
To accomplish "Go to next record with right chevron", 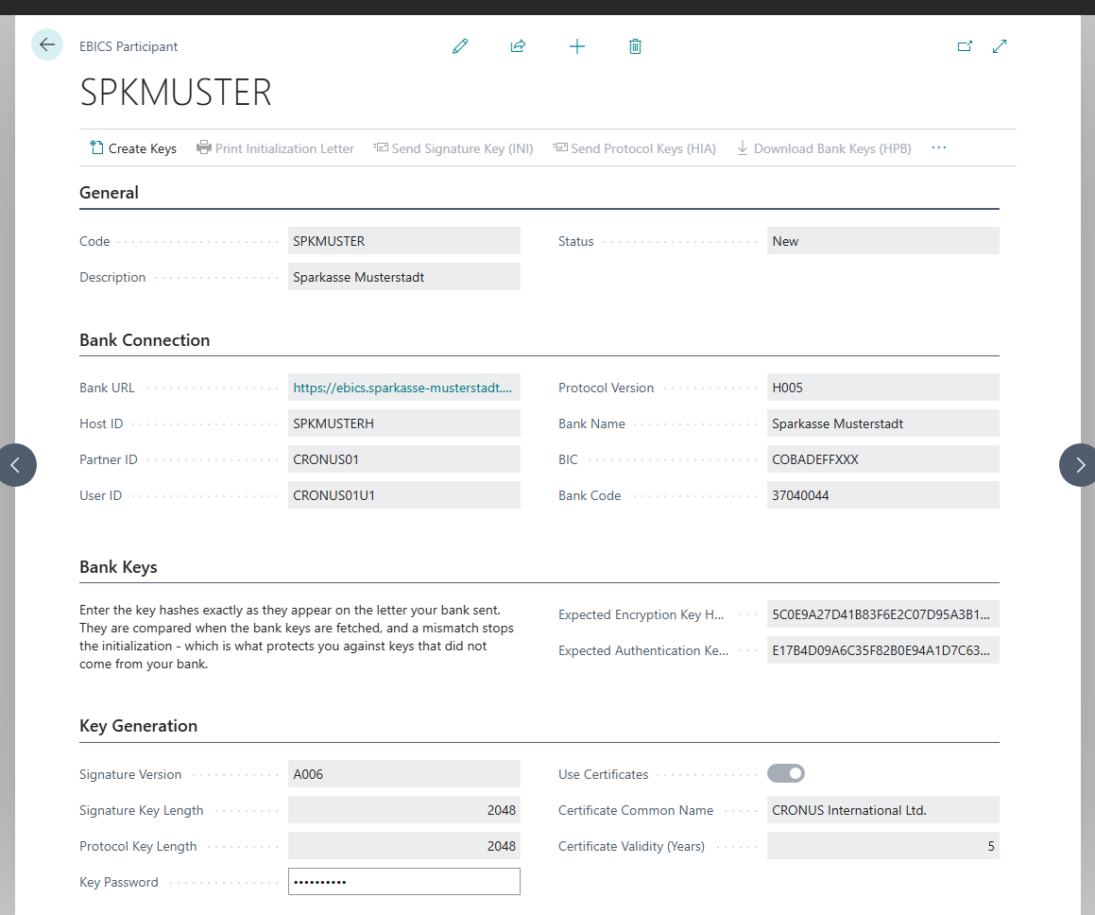I will pyautogui.click(x=1079, y=465).
